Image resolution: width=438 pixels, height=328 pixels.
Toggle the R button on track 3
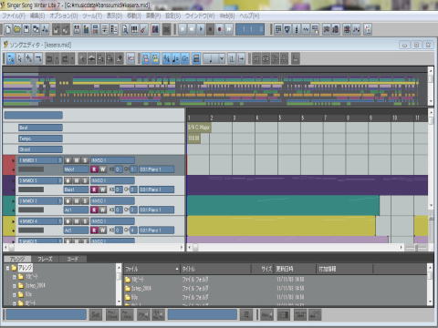click(94, 210)
